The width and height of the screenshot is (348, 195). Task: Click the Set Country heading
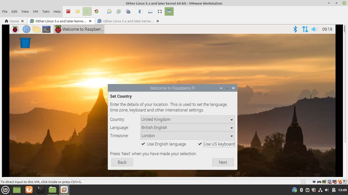(121, 96)
